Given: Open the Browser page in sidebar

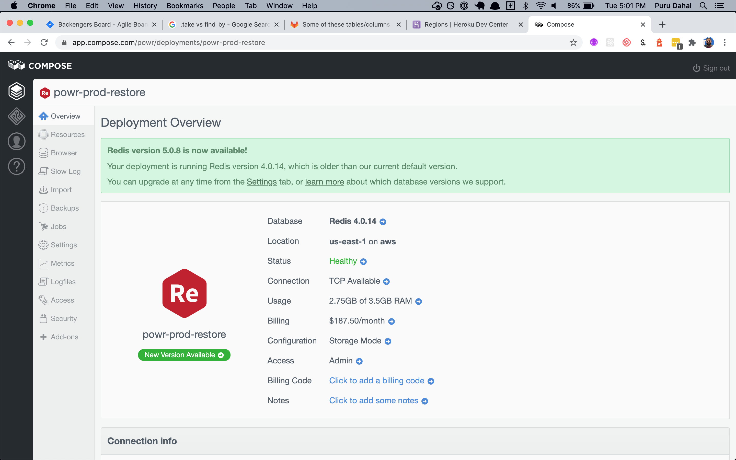Looking at the screenshot, I should click(x=64, y=153).
